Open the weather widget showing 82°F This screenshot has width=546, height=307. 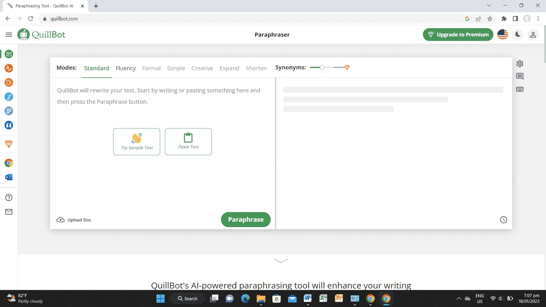[x=25, y=298]
